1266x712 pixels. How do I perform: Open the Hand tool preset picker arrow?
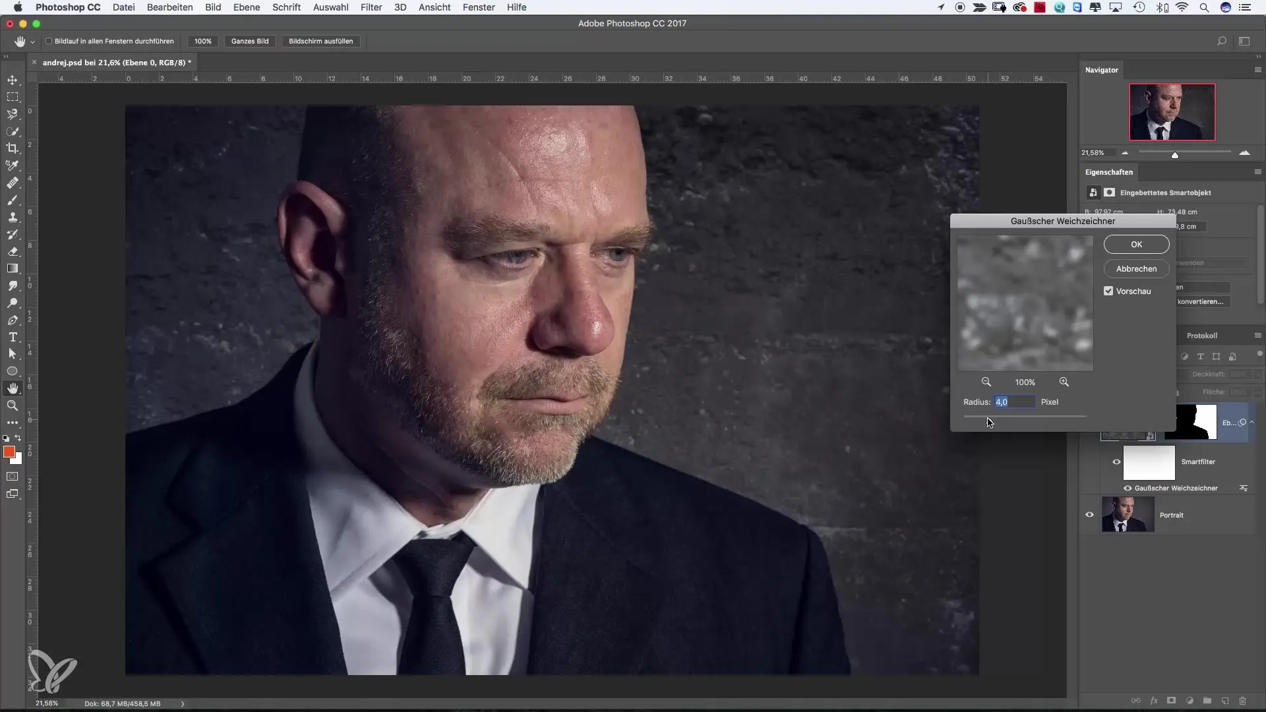pos(32,42)
